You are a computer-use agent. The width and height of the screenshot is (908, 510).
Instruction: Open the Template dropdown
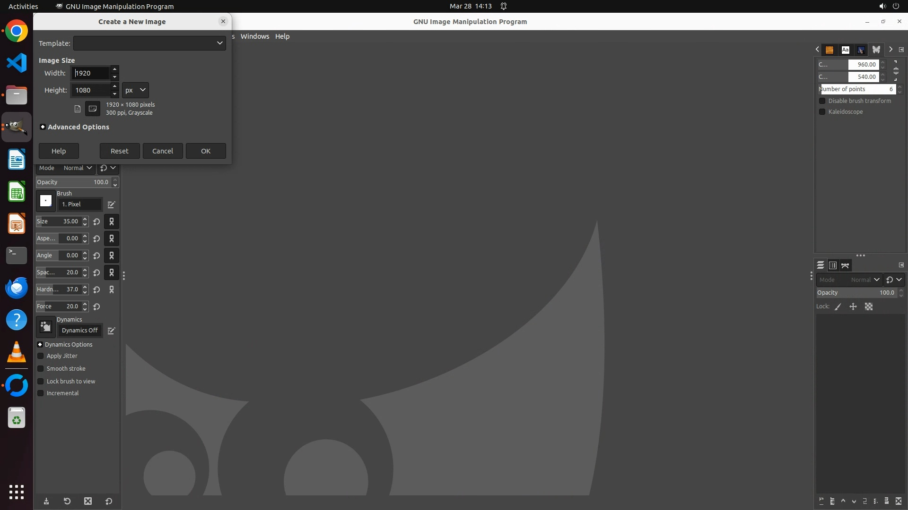click(x=149, y=43)
